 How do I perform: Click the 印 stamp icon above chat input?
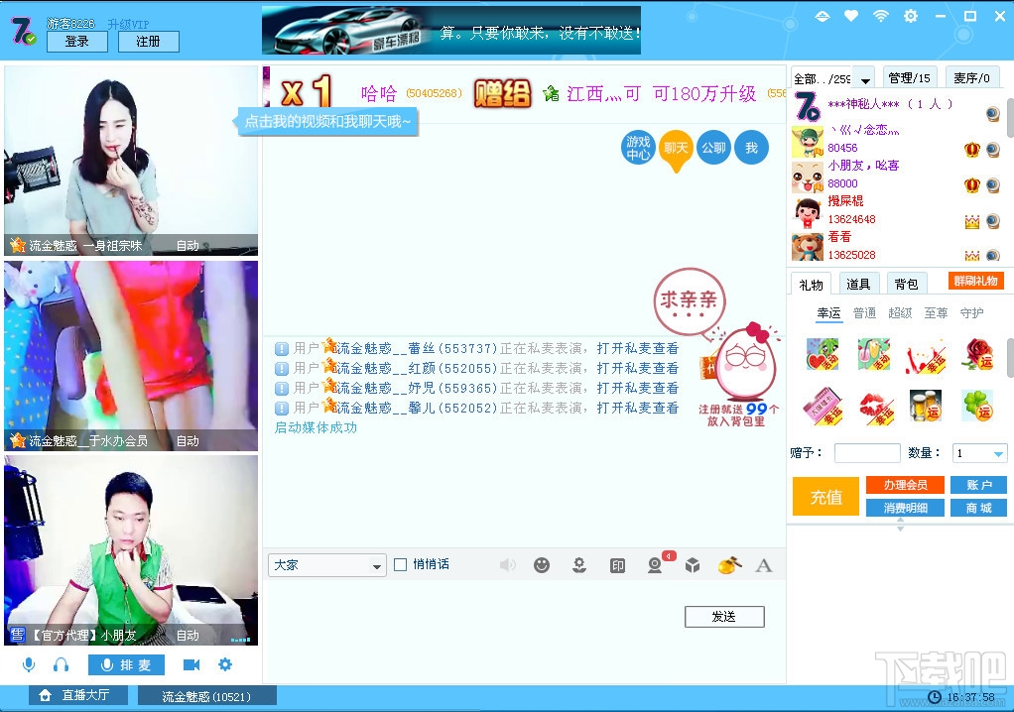click(616, 564)
